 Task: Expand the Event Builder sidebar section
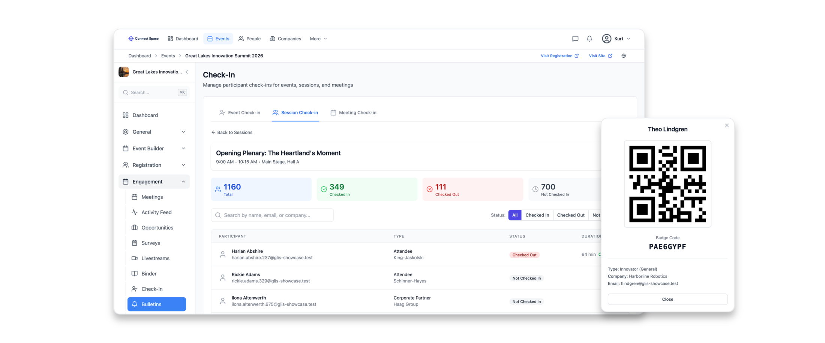point(154,148)
